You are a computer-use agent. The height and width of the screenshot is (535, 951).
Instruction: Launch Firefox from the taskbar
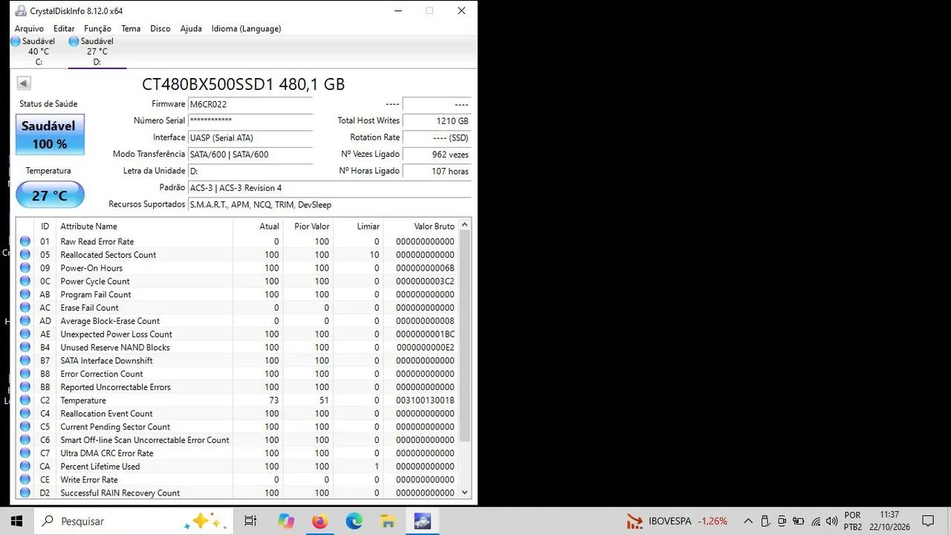click(319, 521)
